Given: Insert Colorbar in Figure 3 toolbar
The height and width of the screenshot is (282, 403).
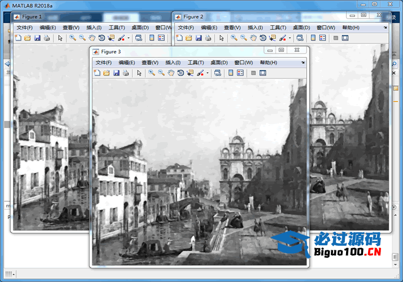Looking at the screenshot, I should [x=231, y=73].
